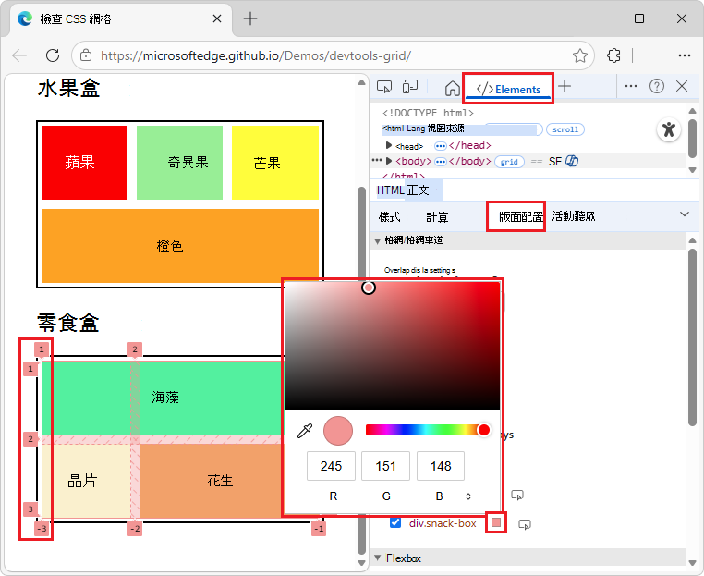This screenshot has height=576, width=704.
Task: Select the 版面配置 layout tab
Action: pos(521,216)
